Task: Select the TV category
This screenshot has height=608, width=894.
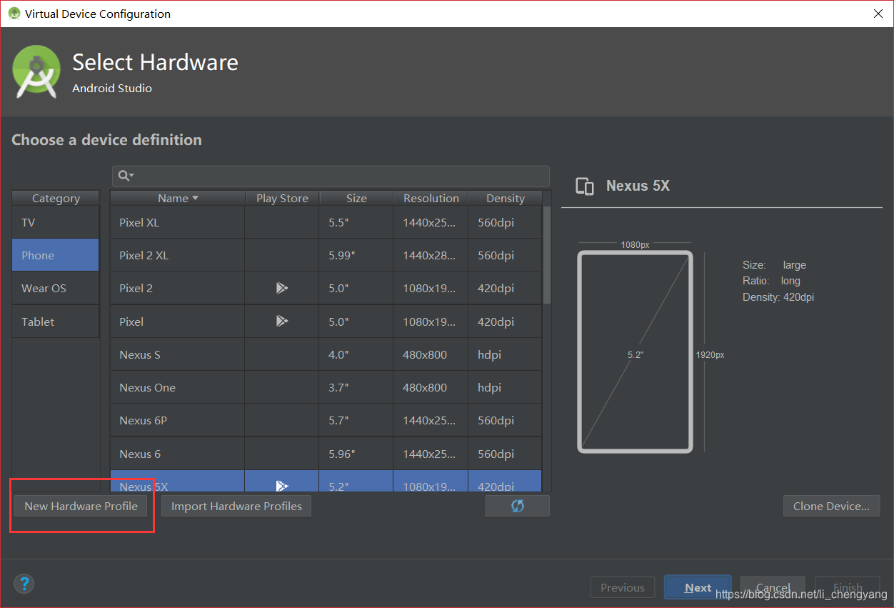Action: (x=56, y=222)
